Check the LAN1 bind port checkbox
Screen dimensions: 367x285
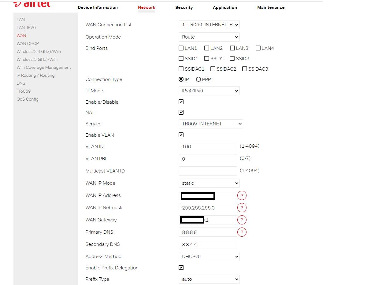pos(181,48)
